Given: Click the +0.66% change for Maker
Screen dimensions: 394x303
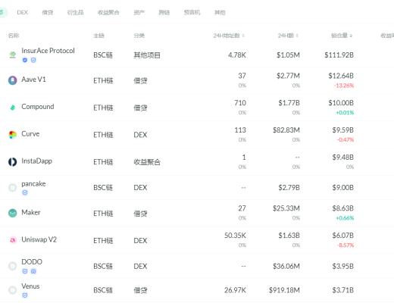Looking at the screenshot, I should tap(345, 218).
